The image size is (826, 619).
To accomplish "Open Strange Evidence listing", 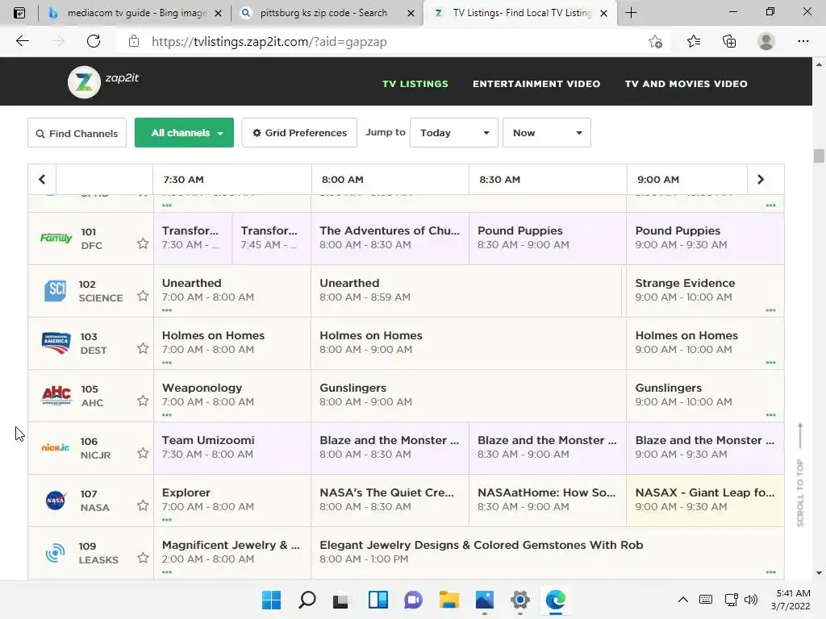I will coord(705,290).
